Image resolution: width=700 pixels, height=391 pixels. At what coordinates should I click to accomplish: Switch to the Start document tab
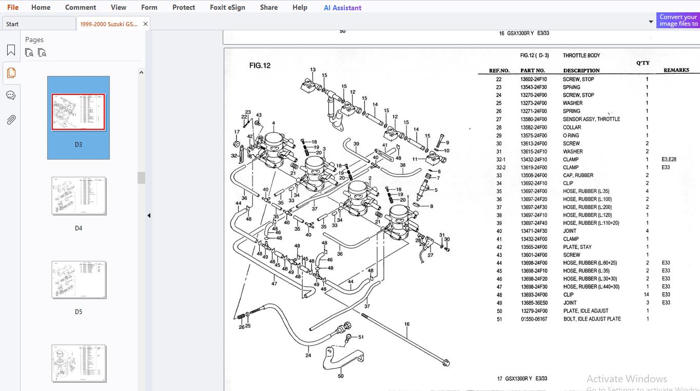pyautogui.click(x=38, y=24)
